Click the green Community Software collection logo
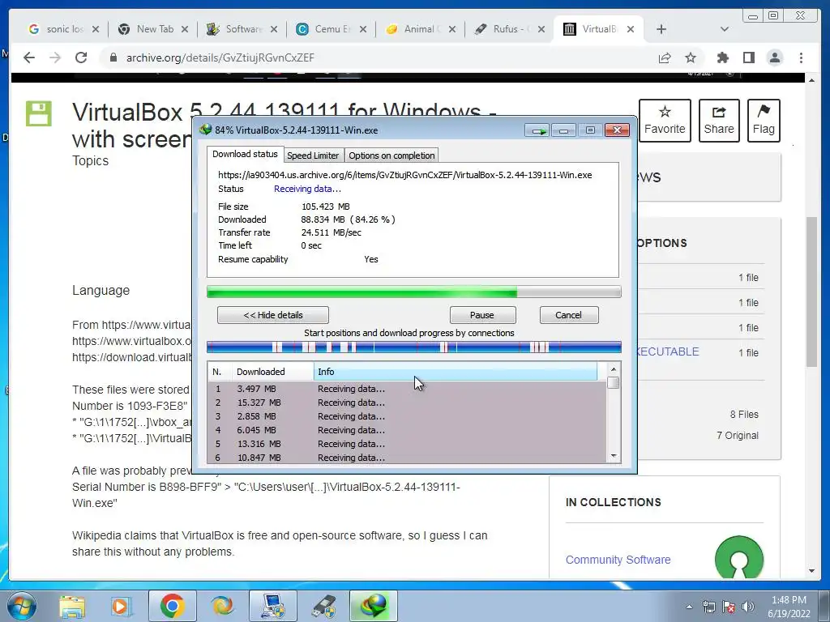The image size is (830, 622). coord(739,557)
